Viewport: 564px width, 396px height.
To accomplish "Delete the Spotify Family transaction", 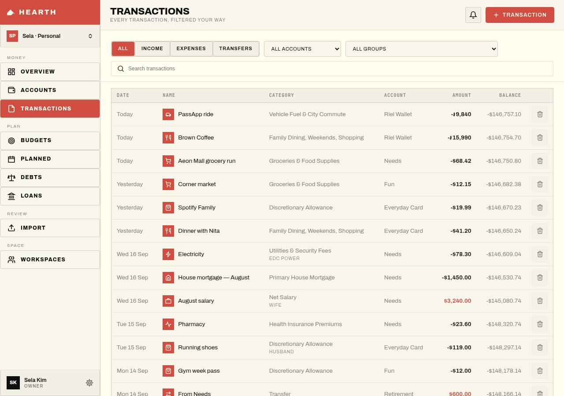I will tap(540, 208).
